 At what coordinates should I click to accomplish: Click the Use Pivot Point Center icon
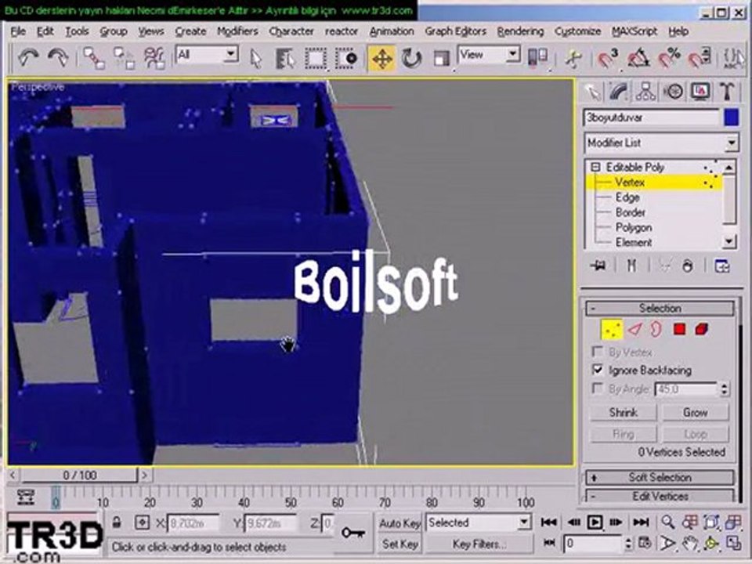tap(537, 57)
